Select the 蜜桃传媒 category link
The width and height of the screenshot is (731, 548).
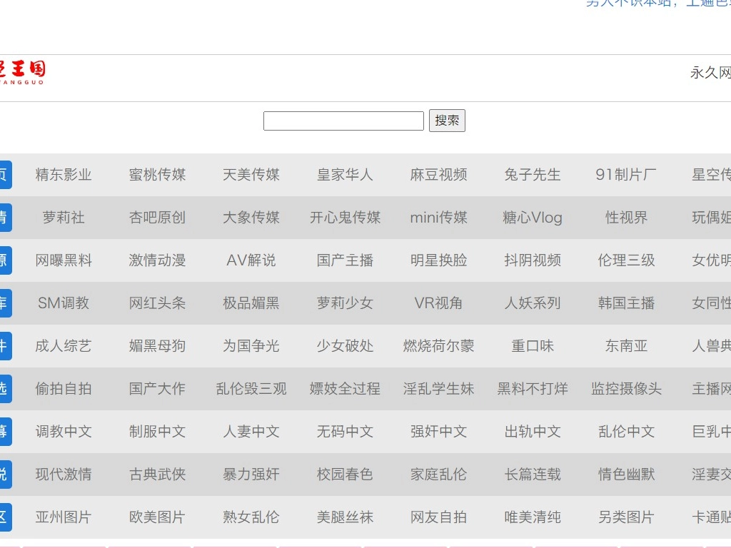(x=157, y=175)
